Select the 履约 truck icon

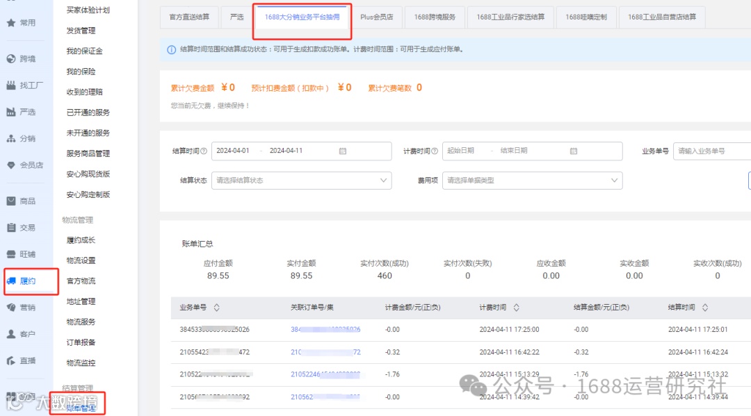tap(11, 281)
